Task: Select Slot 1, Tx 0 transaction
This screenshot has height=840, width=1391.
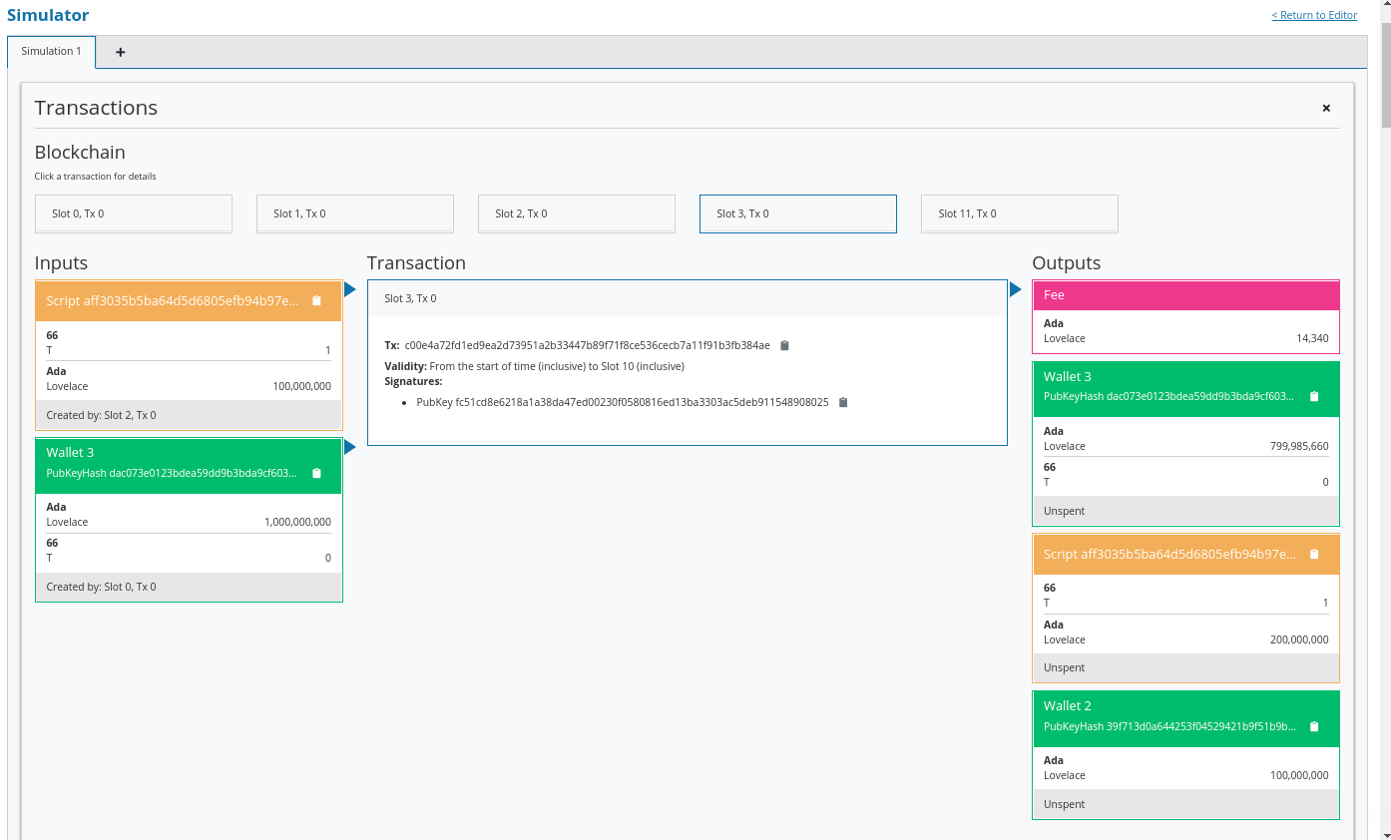Action: coord(355,213)
